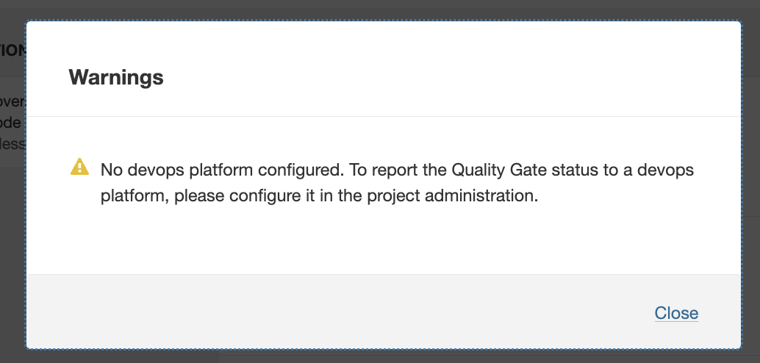
Task: Click the "Warnings" dialog heading
Action: coord(115,76)
